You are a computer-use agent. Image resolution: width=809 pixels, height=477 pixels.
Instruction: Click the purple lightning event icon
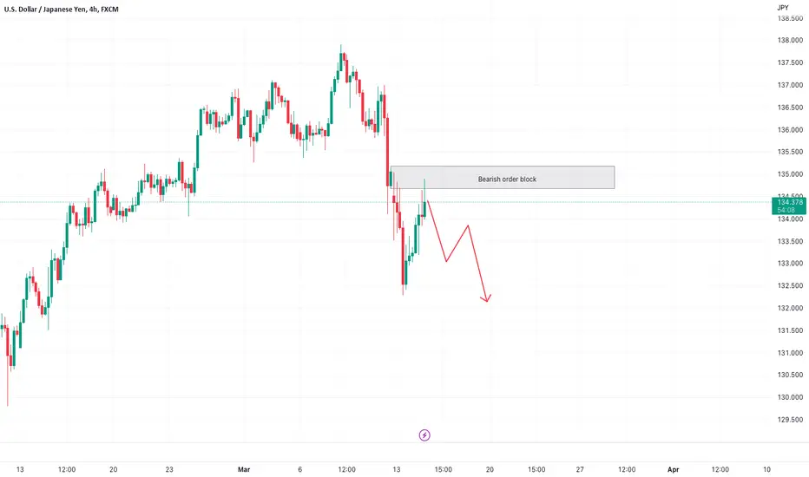(x=424, y=435)
